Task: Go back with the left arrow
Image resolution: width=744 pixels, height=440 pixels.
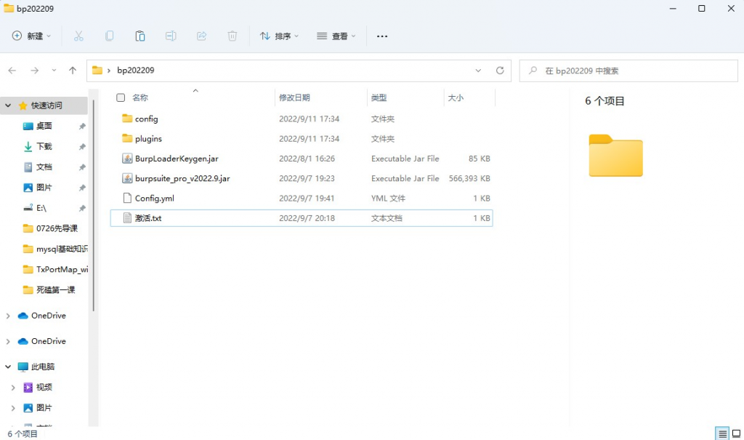Action: click(x=12, y=71)
